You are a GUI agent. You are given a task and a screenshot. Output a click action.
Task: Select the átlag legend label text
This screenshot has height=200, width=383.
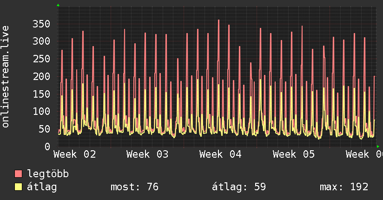pyautogui.click(x=42, y=187)
